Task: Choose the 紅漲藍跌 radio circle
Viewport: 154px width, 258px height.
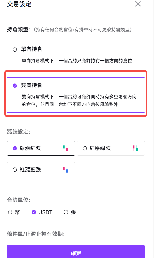Action: coord(15,170)
